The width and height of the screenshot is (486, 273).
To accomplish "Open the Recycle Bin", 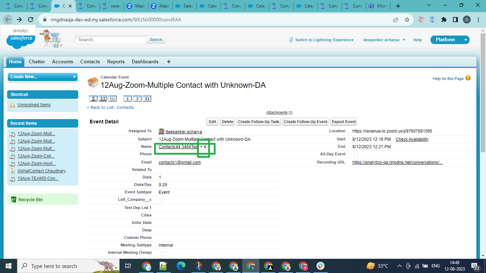I will (x=30, y=200).
